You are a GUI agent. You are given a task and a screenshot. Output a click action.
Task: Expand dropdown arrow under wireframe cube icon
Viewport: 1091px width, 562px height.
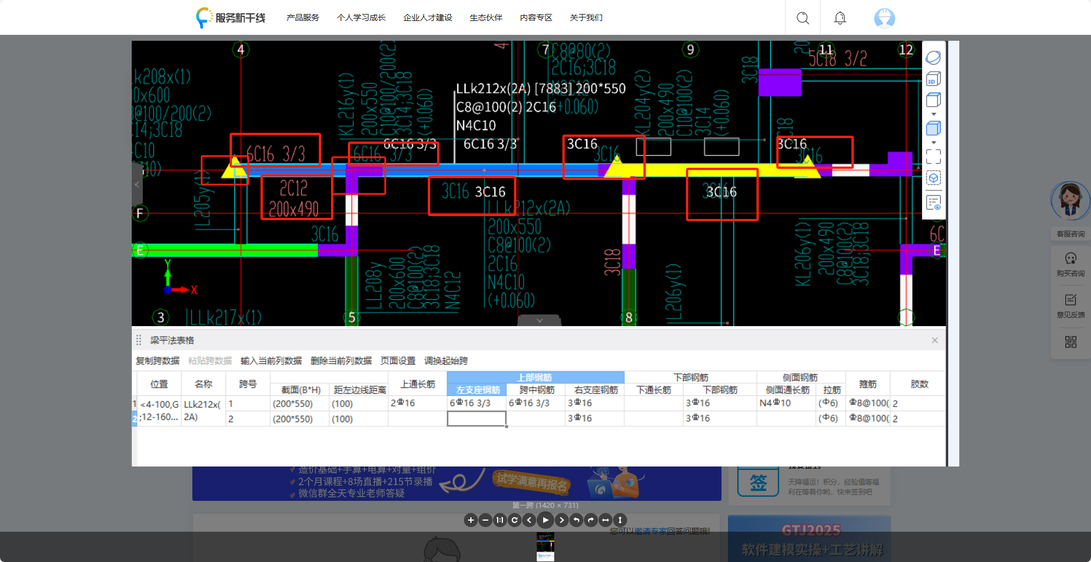tap(934, 114)
